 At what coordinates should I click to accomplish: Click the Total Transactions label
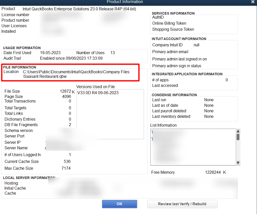20,101
